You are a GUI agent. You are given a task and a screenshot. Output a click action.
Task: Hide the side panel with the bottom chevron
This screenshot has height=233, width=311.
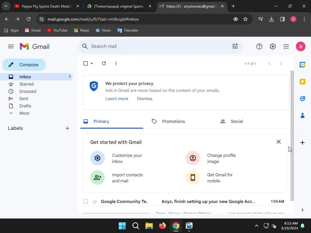coord(302,210)
